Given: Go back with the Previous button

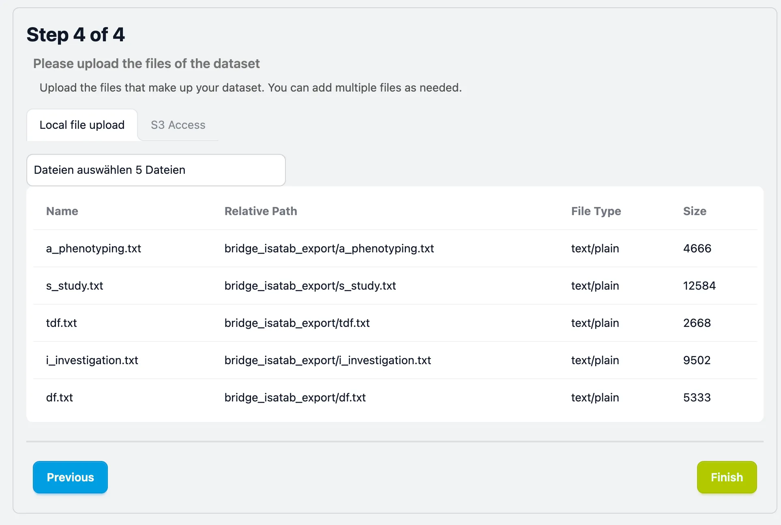Looking at the screenshot, I should (70, 477).
